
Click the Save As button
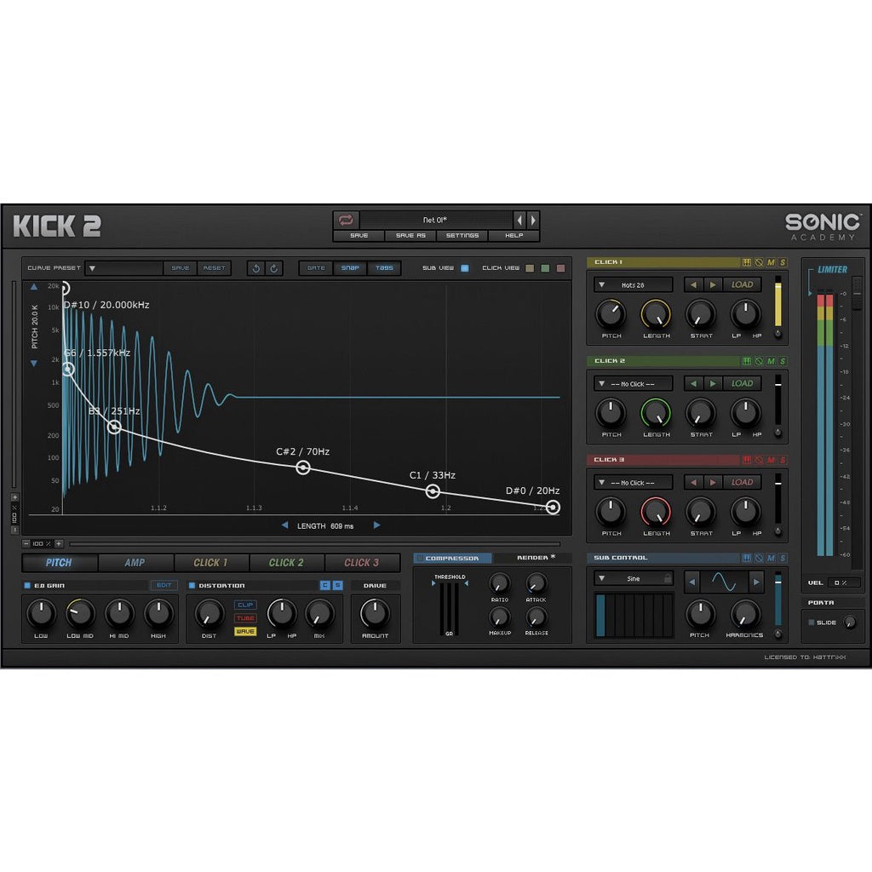coord(410,236)
